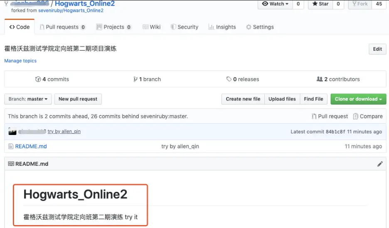Click Manage topics link

click(20, 61)
